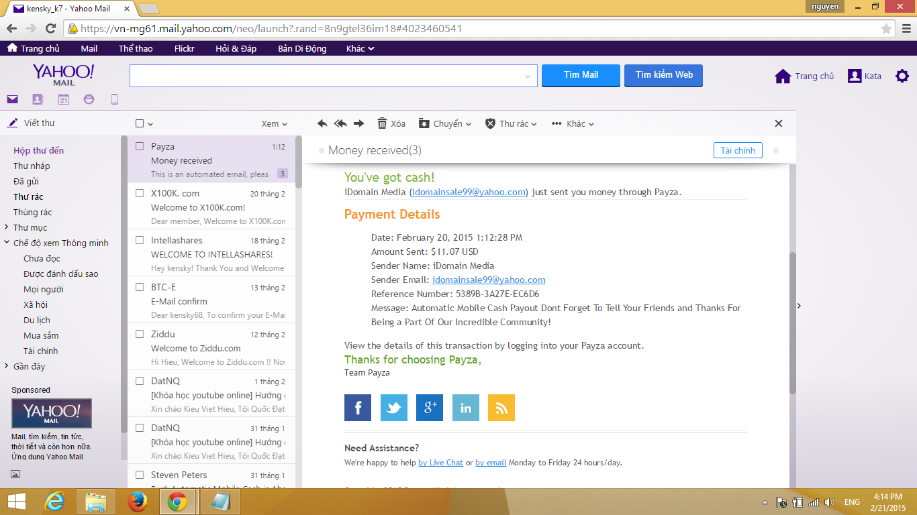The width and height of the screenshot is (917, 515).
Task: Delete the message with Xóa
Action: tap(391, 123)
